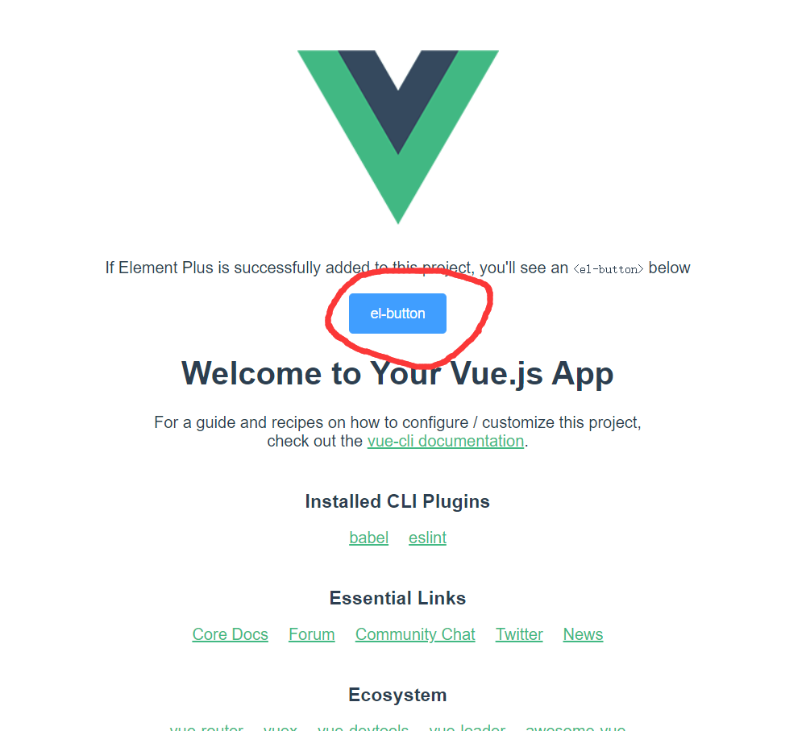Open the vue-devtools link

[x=363, y=727]
